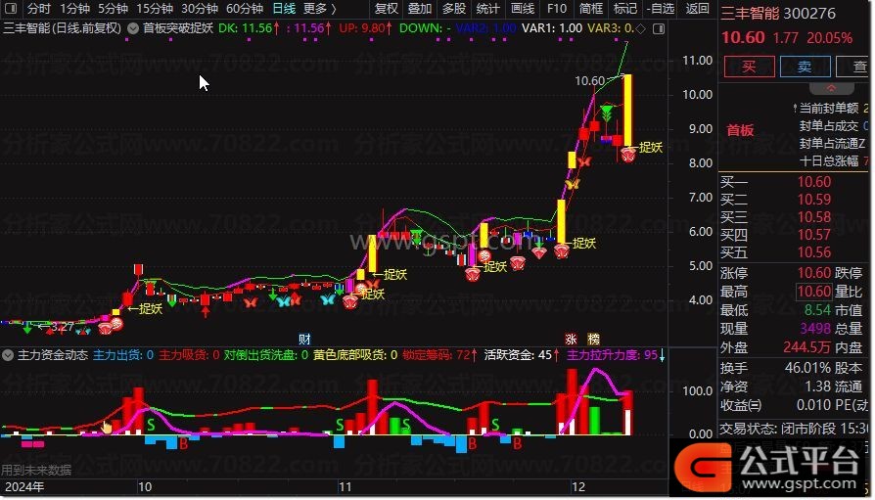The height and width of the screenshot is (500, 875).
Task: Select the 1分钟 timeframe
Action: coord(74,9)
